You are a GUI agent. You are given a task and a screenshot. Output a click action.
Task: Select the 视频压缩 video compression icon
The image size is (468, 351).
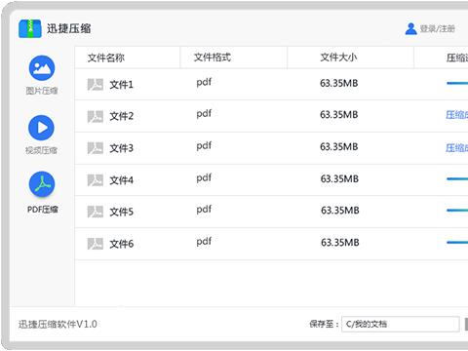[x=41, y=128]
